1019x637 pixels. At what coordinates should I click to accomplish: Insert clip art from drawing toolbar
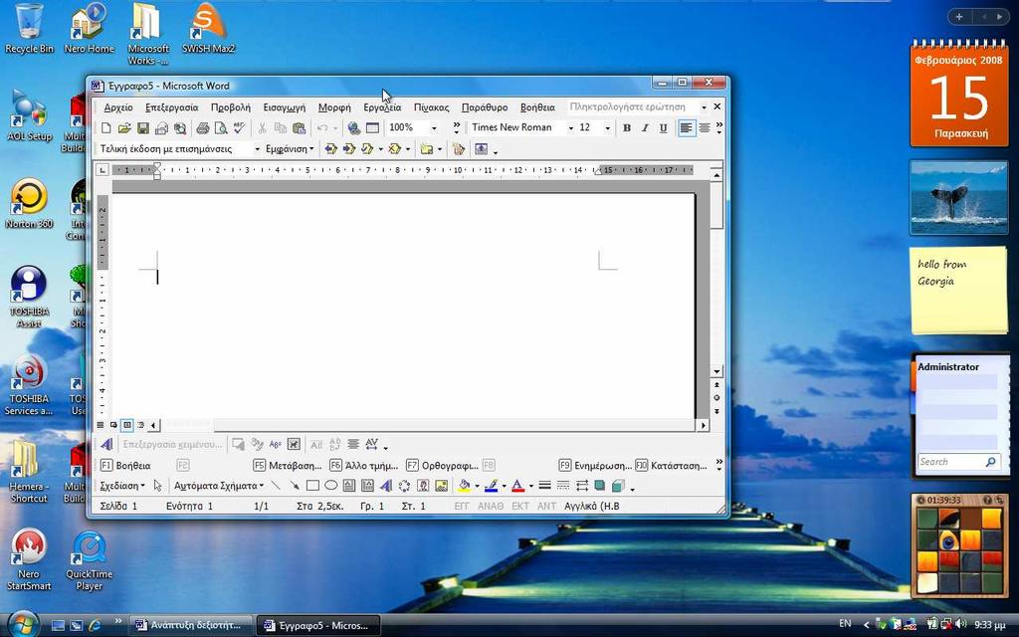[422, 486]
